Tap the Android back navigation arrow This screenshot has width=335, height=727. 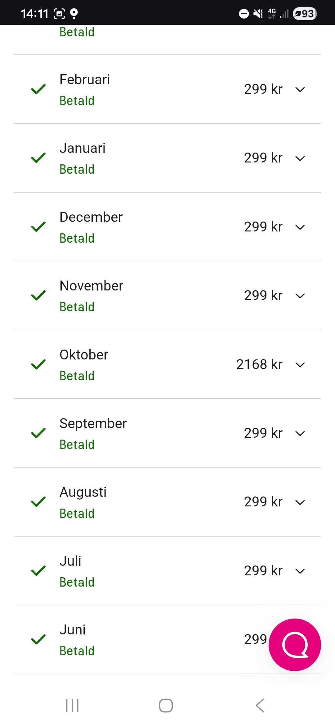click(260, 705)
